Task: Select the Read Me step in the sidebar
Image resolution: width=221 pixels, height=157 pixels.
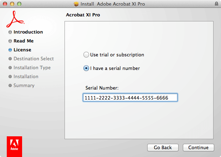Action: [x=24, y=41]
